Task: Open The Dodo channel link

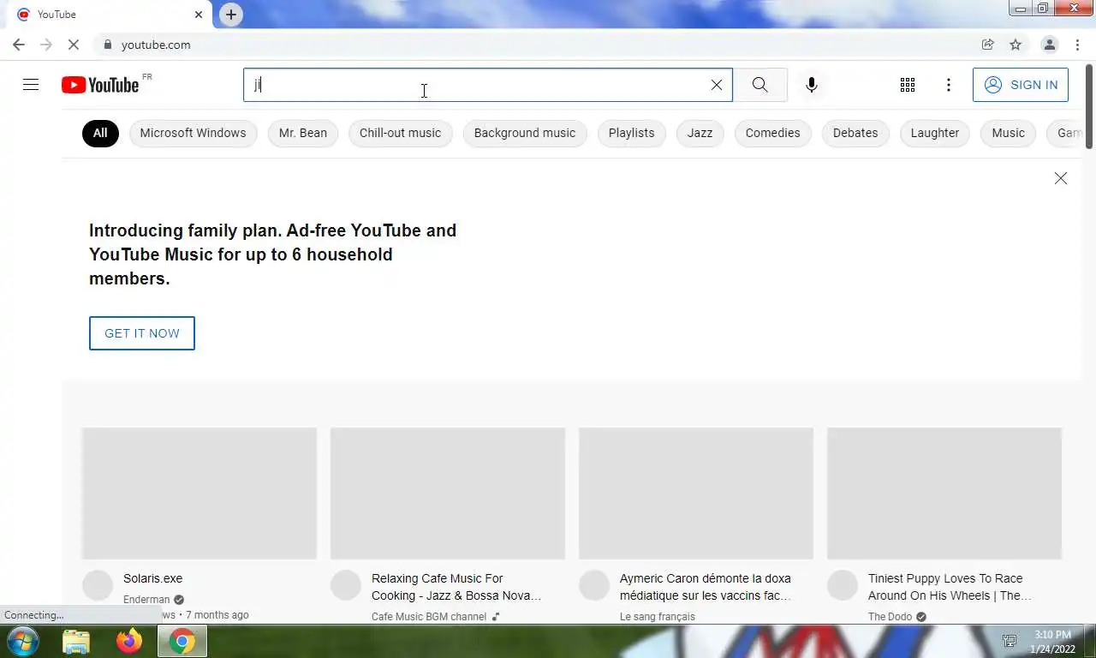Action: (x=890, y=617)
